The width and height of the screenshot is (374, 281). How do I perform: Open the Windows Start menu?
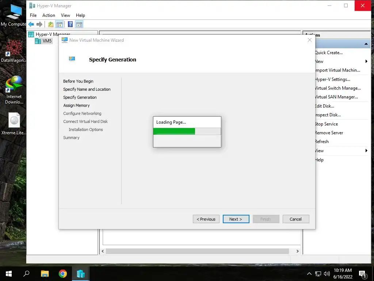click(9, 274)
